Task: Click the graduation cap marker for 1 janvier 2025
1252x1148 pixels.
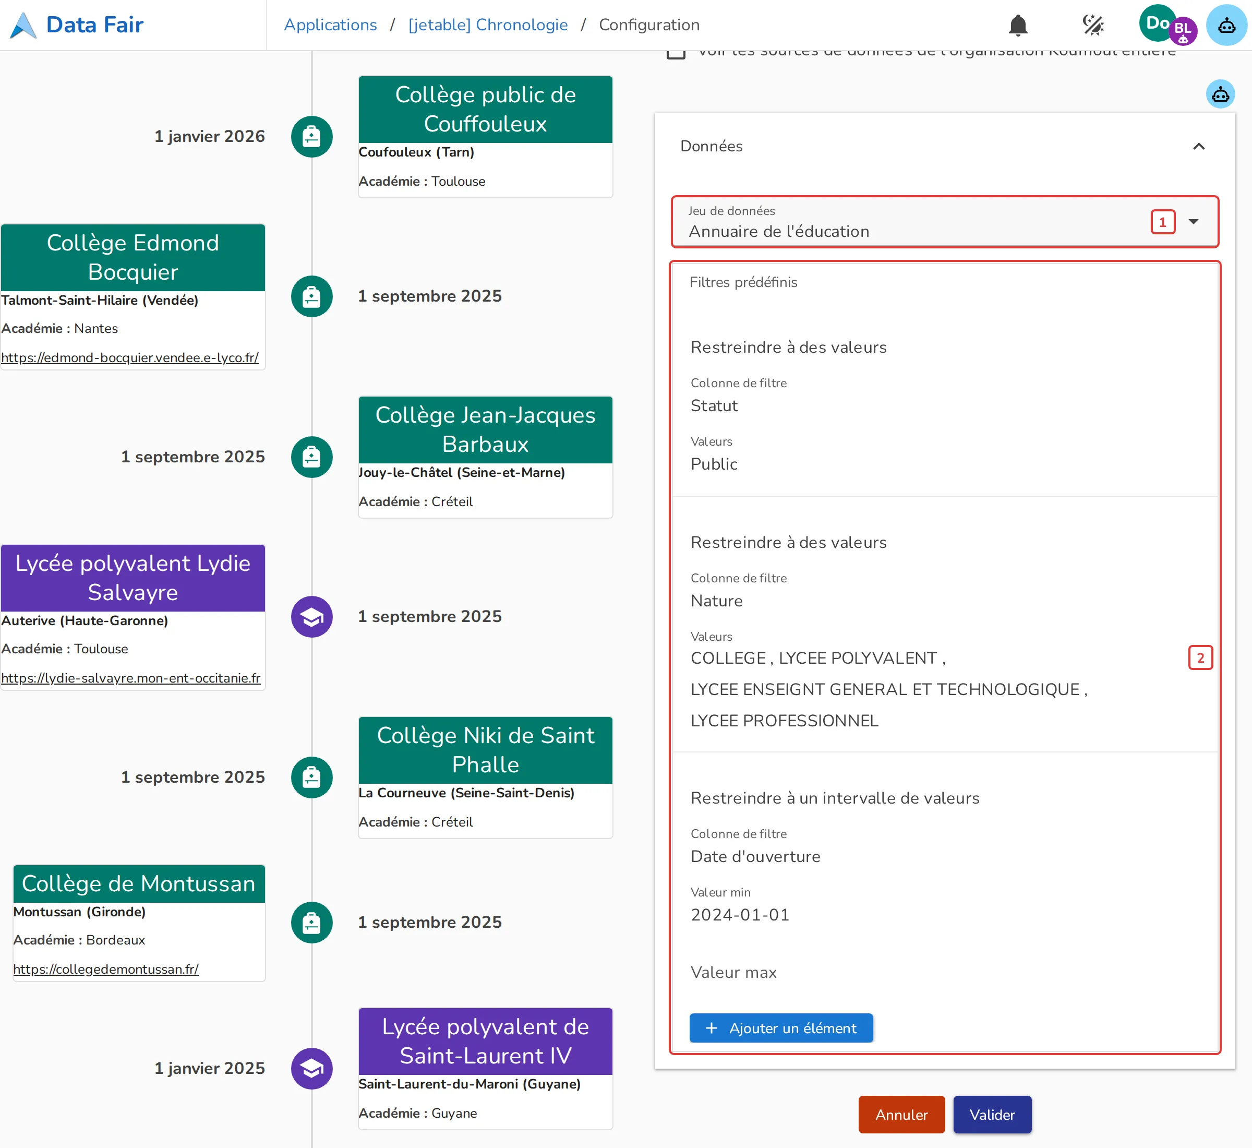Action: [312, 1069]
